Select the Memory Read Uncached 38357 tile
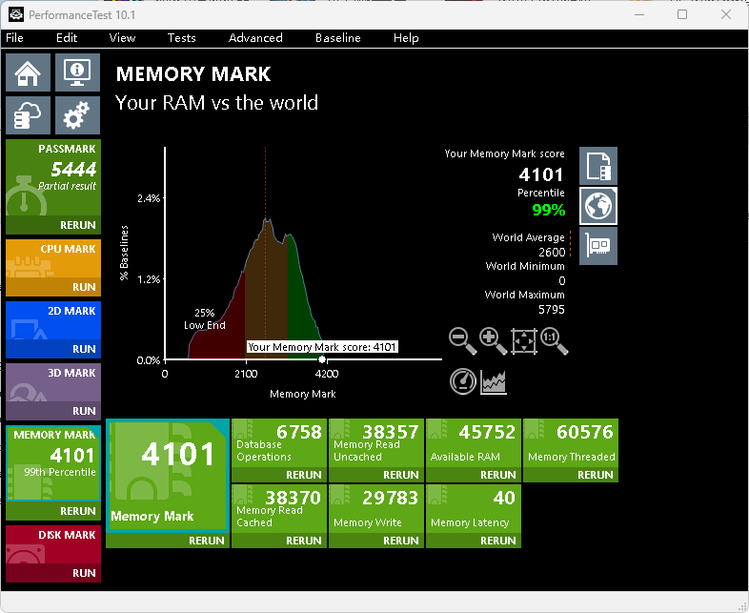 376,443
